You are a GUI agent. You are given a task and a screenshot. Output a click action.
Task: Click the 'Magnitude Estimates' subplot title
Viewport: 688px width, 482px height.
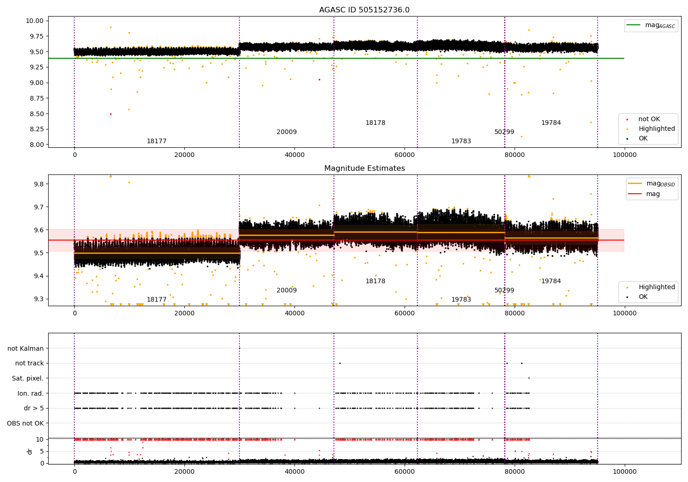(x=365, y=168)
